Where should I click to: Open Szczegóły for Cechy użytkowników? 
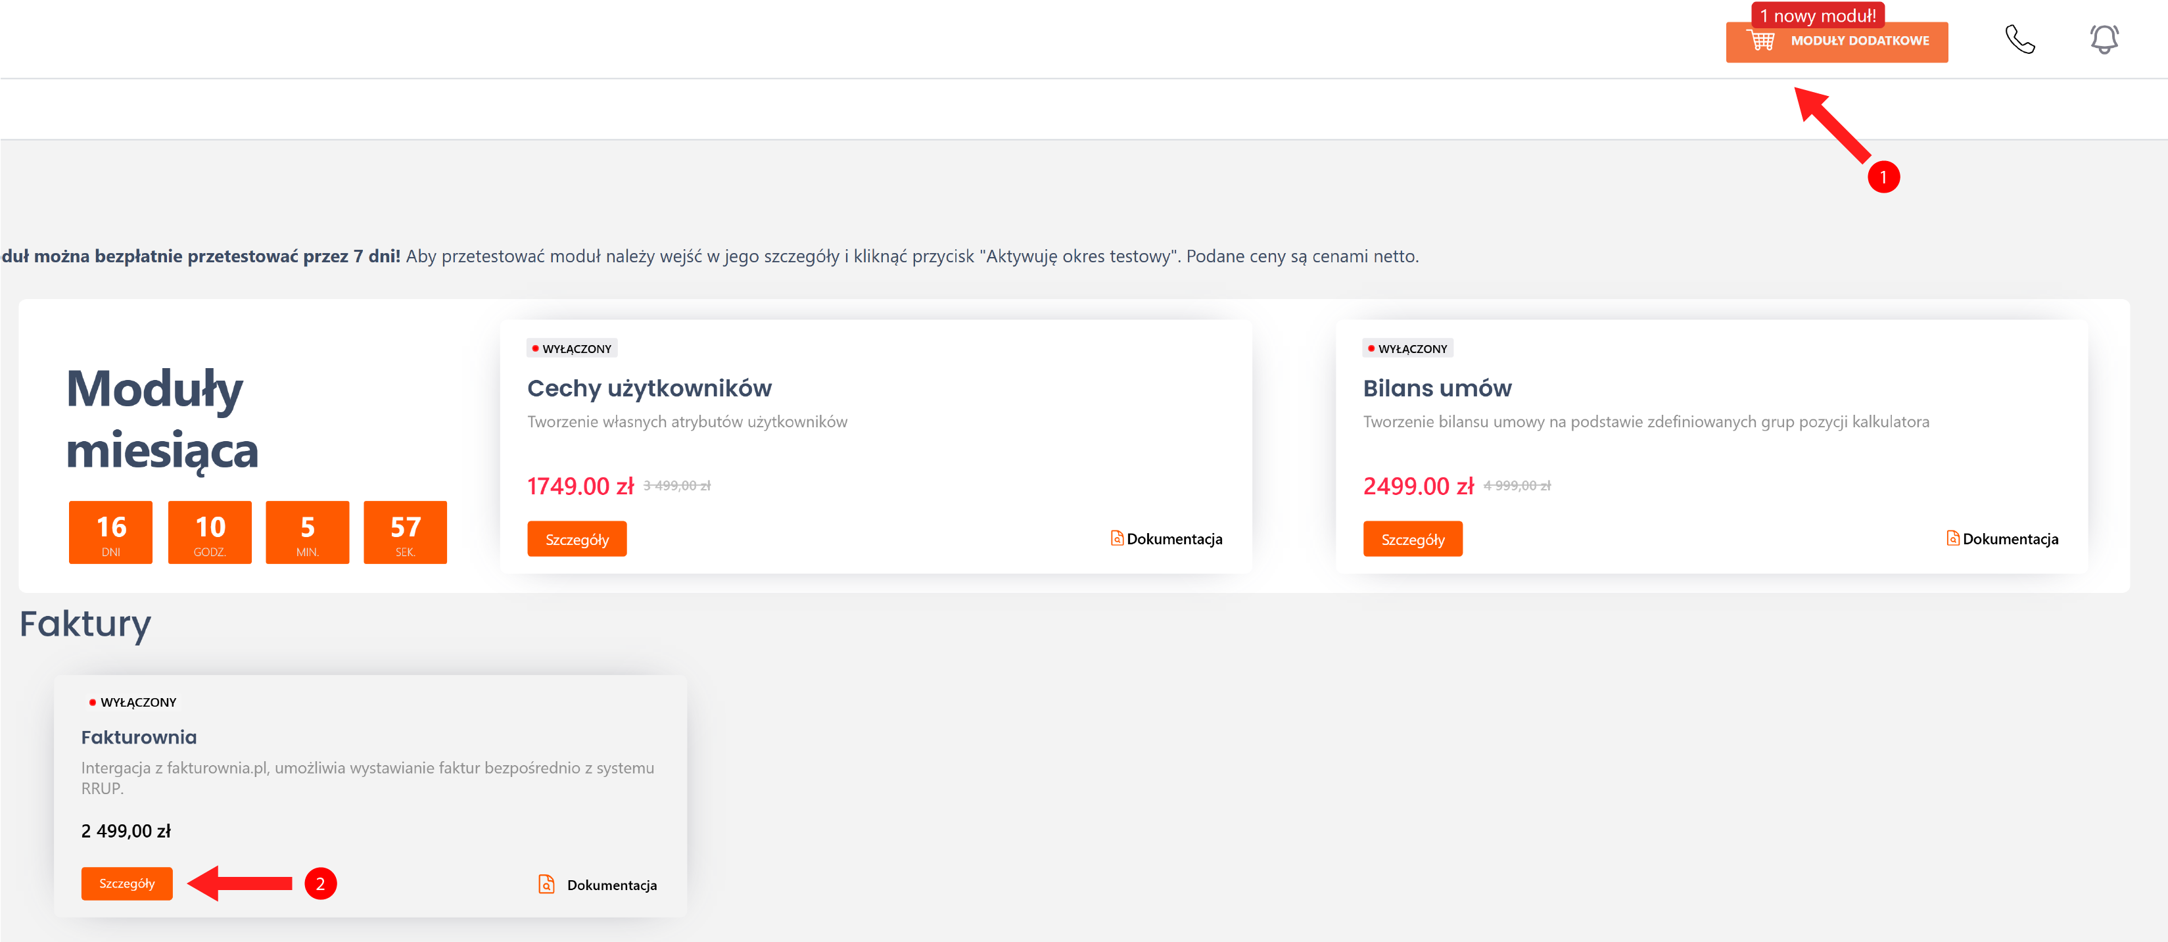click(x=577, y=539)
